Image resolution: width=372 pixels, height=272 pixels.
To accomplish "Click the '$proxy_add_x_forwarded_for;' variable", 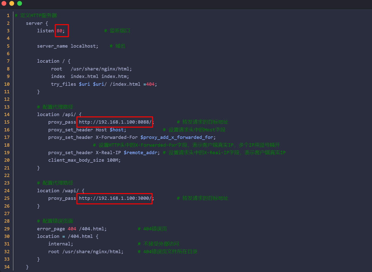I will 178,137.
